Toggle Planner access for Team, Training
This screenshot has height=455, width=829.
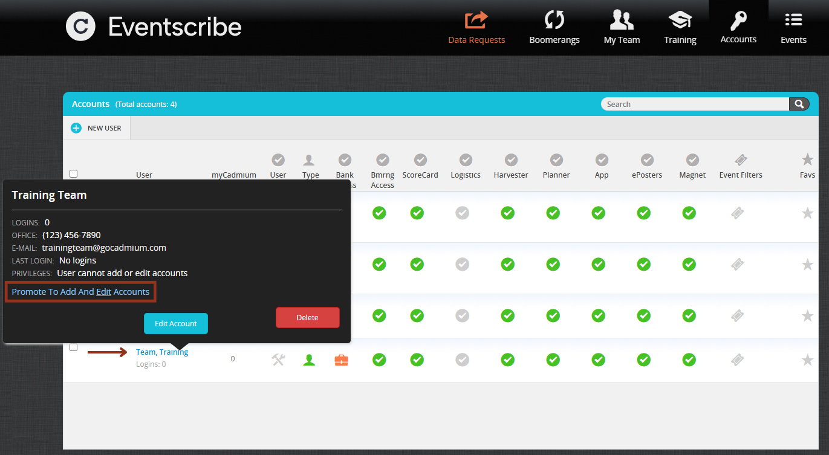pyautogui.click(x=553, y=360)
